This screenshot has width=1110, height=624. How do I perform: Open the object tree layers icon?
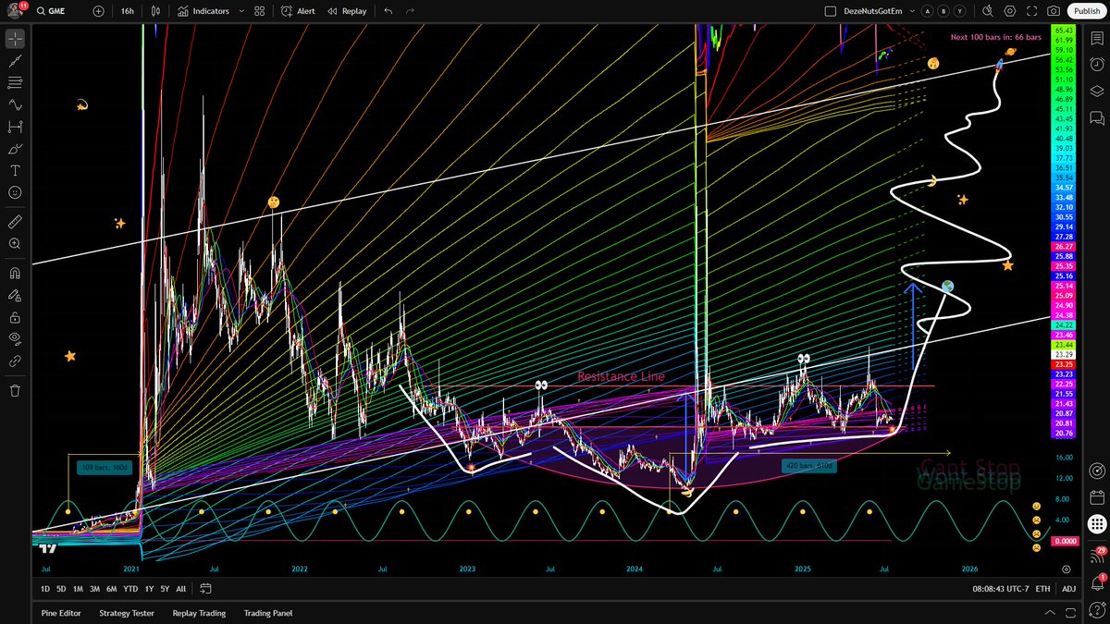coord(1096,92)
